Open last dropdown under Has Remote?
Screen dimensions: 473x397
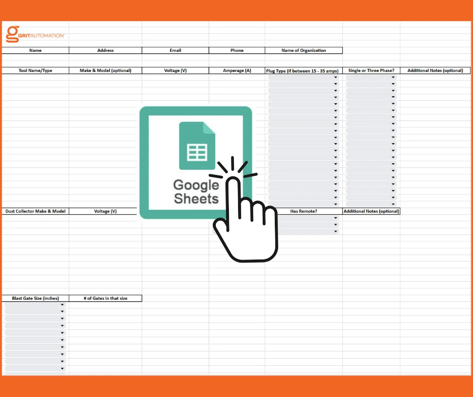click(x=335, y=232)
